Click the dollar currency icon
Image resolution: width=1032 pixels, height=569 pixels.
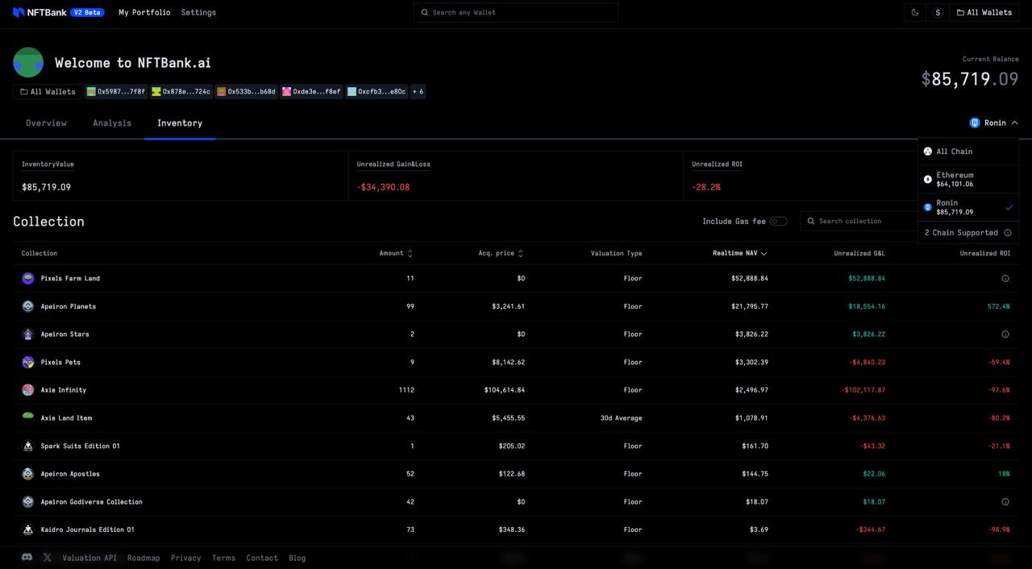pyautogui.click(x=938, y=12)
